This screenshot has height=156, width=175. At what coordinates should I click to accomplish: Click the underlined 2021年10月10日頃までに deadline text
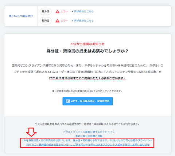[x=87, y=78]
